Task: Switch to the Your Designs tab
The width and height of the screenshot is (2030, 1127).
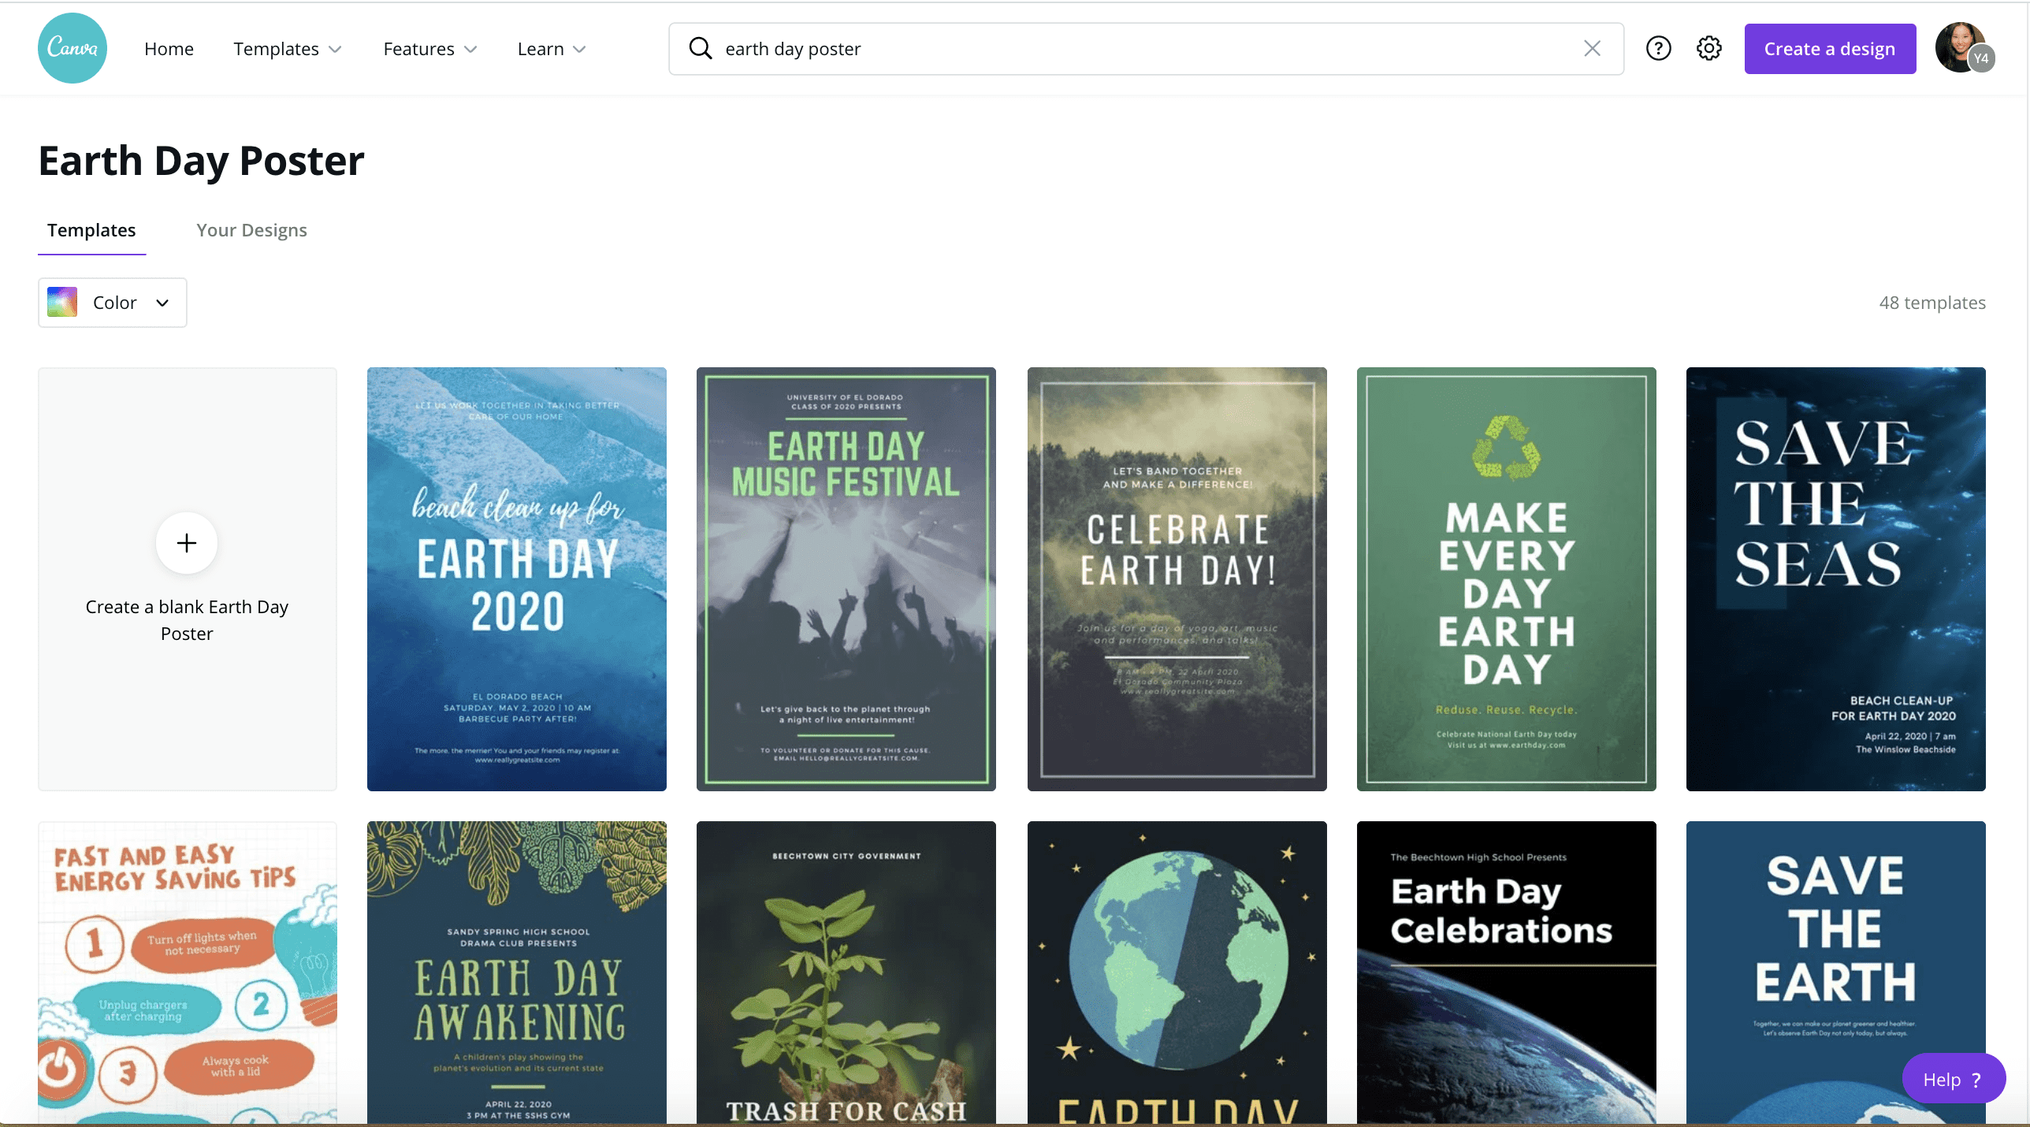Action: pyautogui.click(x=251, y=230)
